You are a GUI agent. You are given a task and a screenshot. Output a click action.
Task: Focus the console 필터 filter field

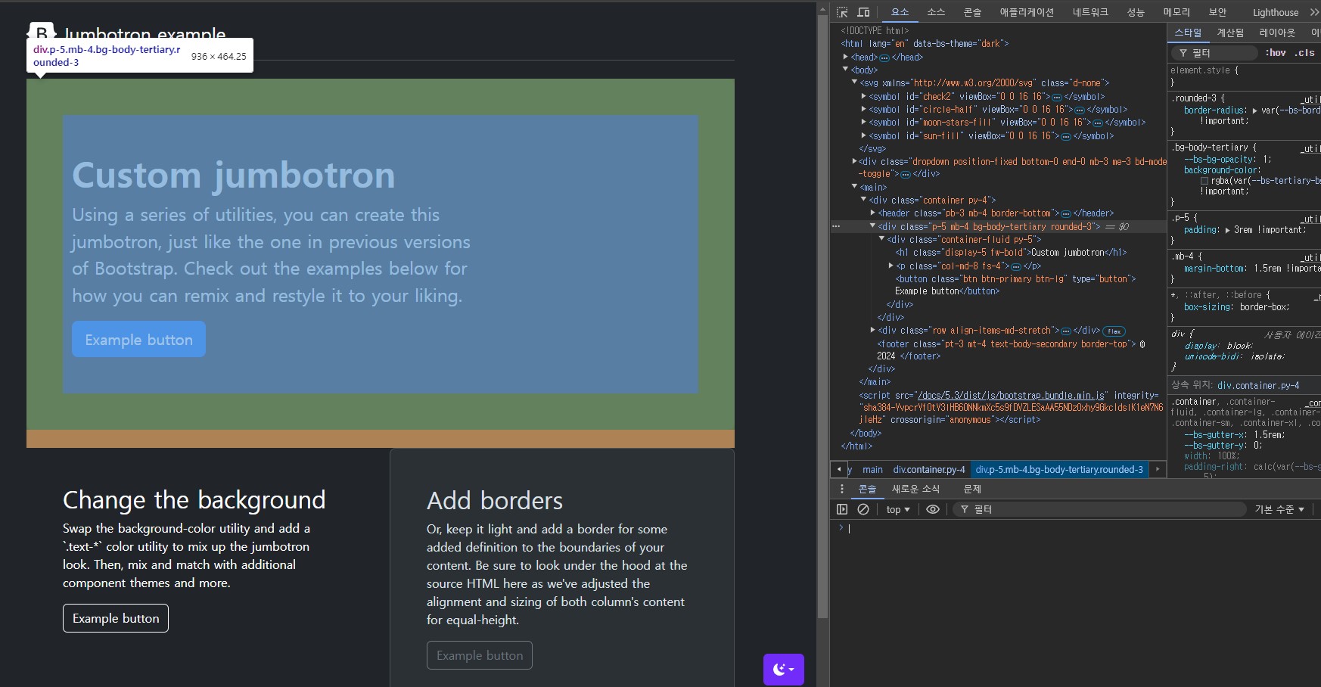pos(1099,509)
